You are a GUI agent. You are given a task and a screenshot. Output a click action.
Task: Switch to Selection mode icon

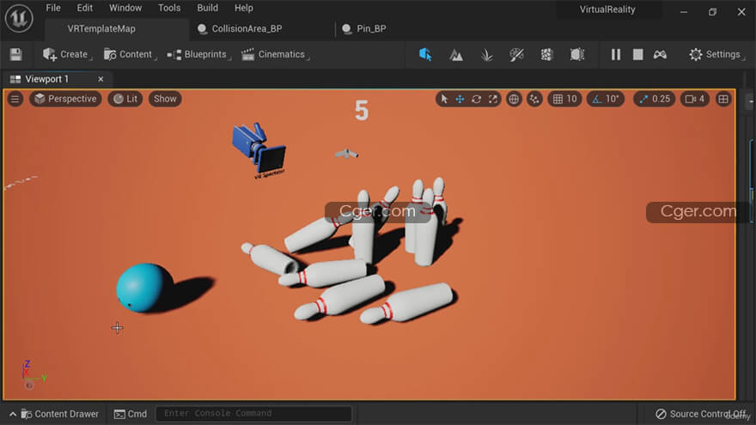click(x=425, y=54)
